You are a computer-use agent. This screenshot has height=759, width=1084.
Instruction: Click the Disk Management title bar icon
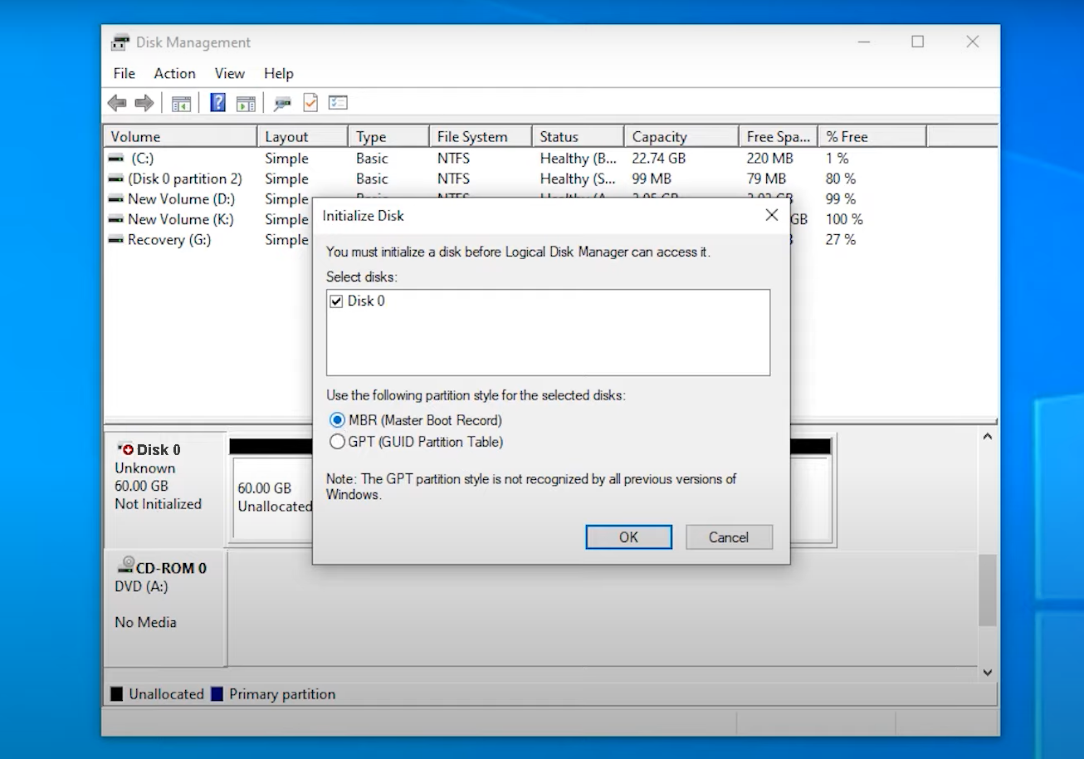[x=120, y=42]
